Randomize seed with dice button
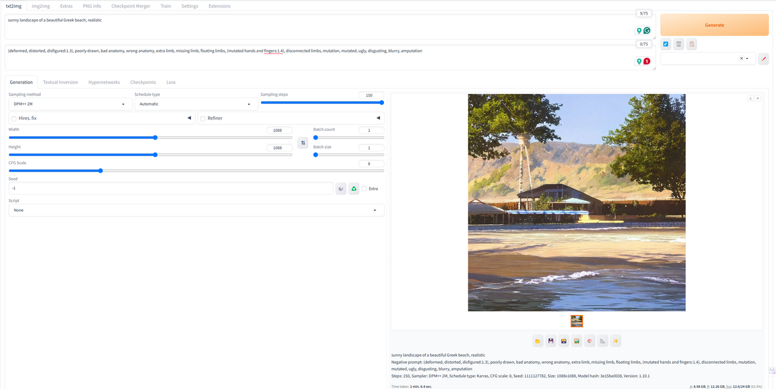The height and width of the screenshot is (389, 776). click(340, 188)
